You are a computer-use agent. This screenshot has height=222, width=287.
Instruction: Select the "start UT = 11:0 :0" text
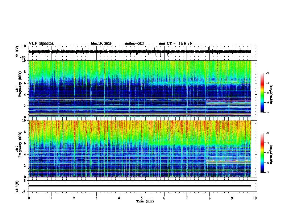coord(175,44)
